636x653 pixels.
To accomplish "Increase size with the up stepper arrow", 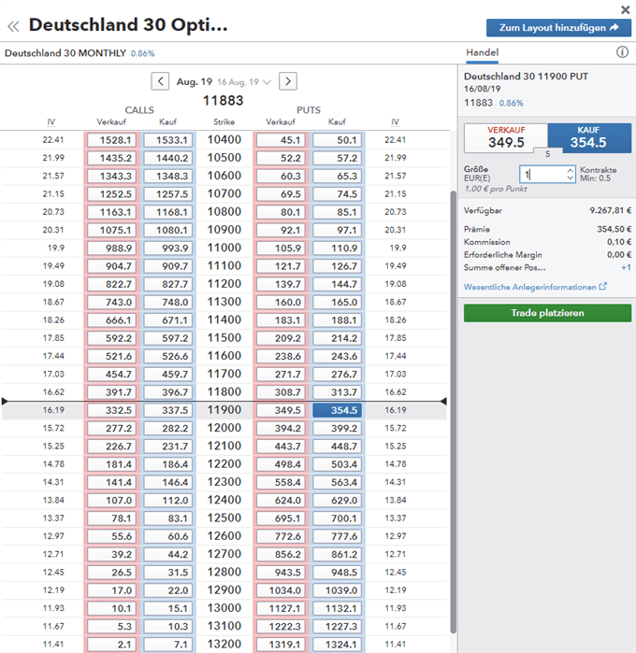I will coord(571,170).
